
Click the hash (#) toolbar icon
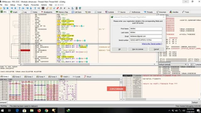(x=64, y=8)
